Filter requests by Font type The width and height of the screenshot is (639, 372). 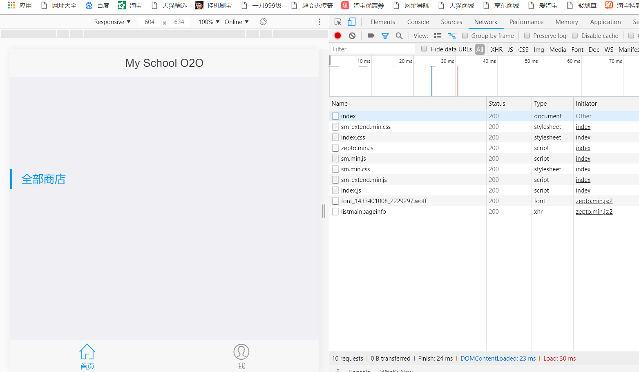pos(577,49)
